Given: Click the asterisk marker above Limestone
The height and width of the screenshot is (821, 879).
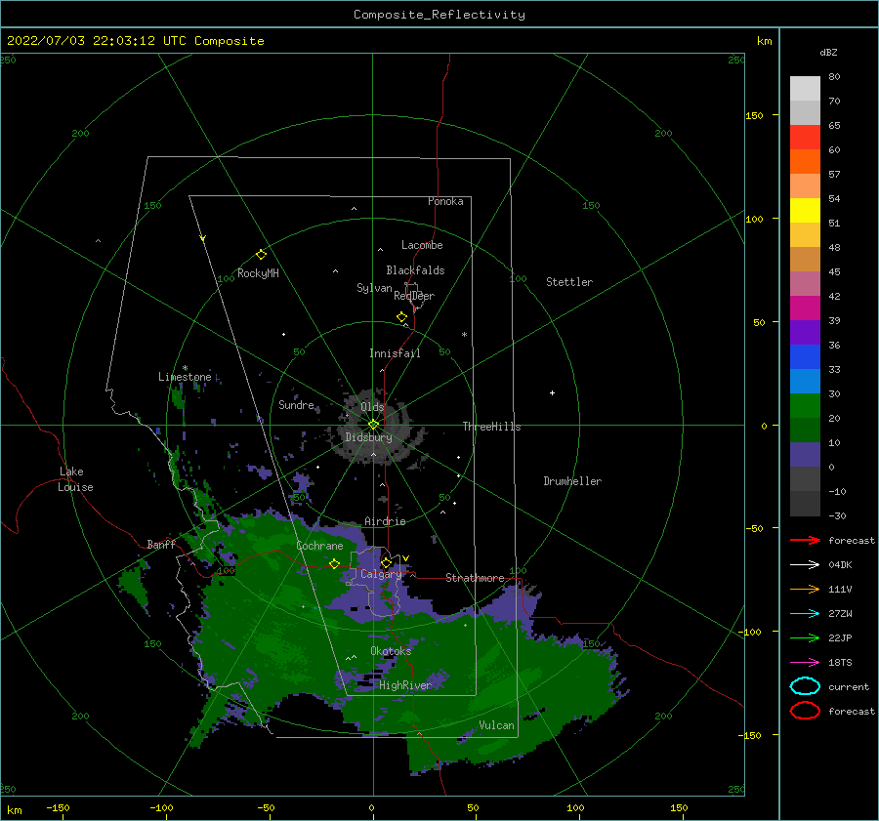Looking at the screenshot, I should [185, 368].
